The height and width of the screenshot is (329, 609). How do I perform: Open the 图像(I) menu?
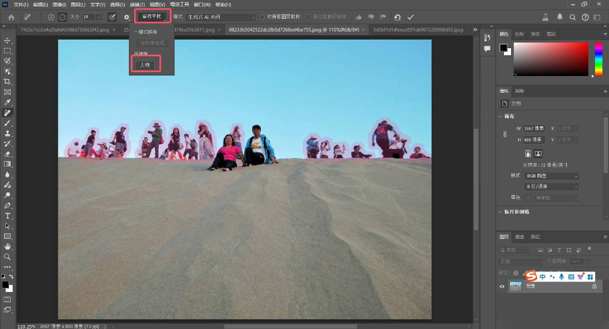coord(59,5)
